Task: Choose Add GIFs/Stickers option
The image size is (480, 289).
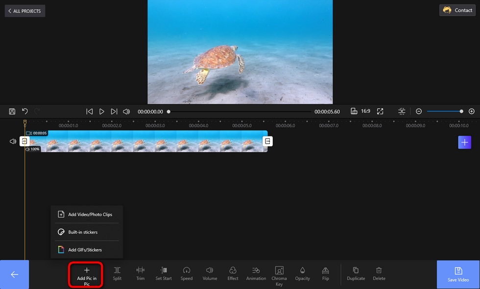Action: point(87,250)
